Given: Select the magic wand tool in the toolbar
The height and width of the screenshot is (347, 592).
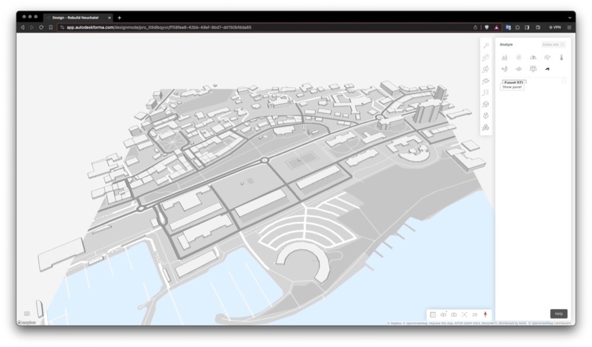Looking at the screenshot, I should click(x=486, y=46).
